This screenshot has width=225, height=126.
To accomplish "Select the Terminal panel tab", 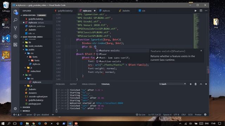I will (105, 84).
